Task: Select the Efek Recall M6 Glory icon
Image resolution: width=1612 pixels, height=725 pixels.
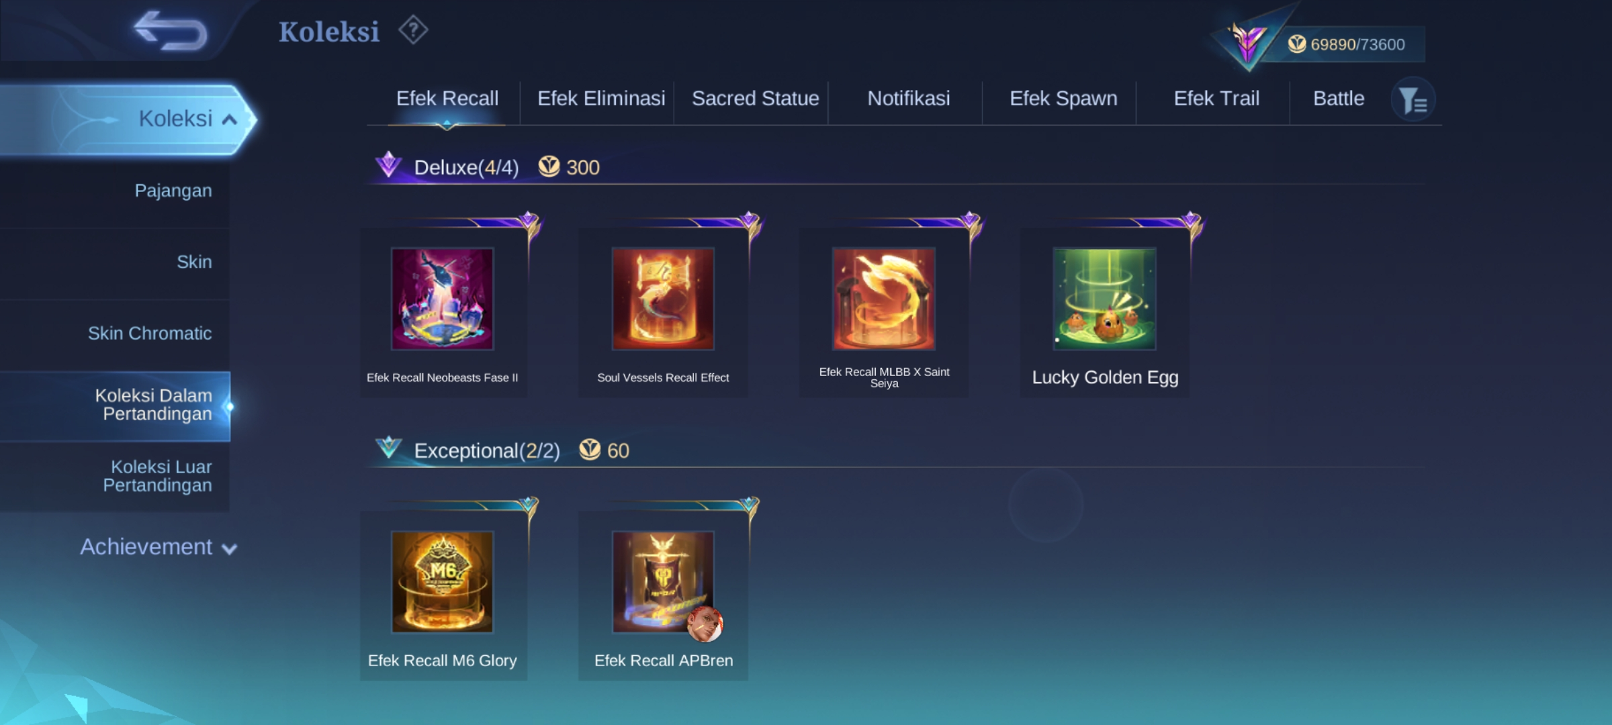Action: 443,582
